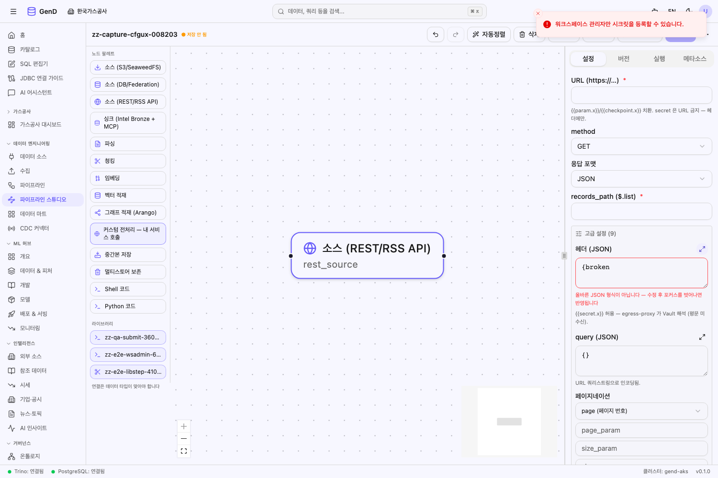Click the GenD logo
Viewport: 718px width, 478px height.
point(42,11)
